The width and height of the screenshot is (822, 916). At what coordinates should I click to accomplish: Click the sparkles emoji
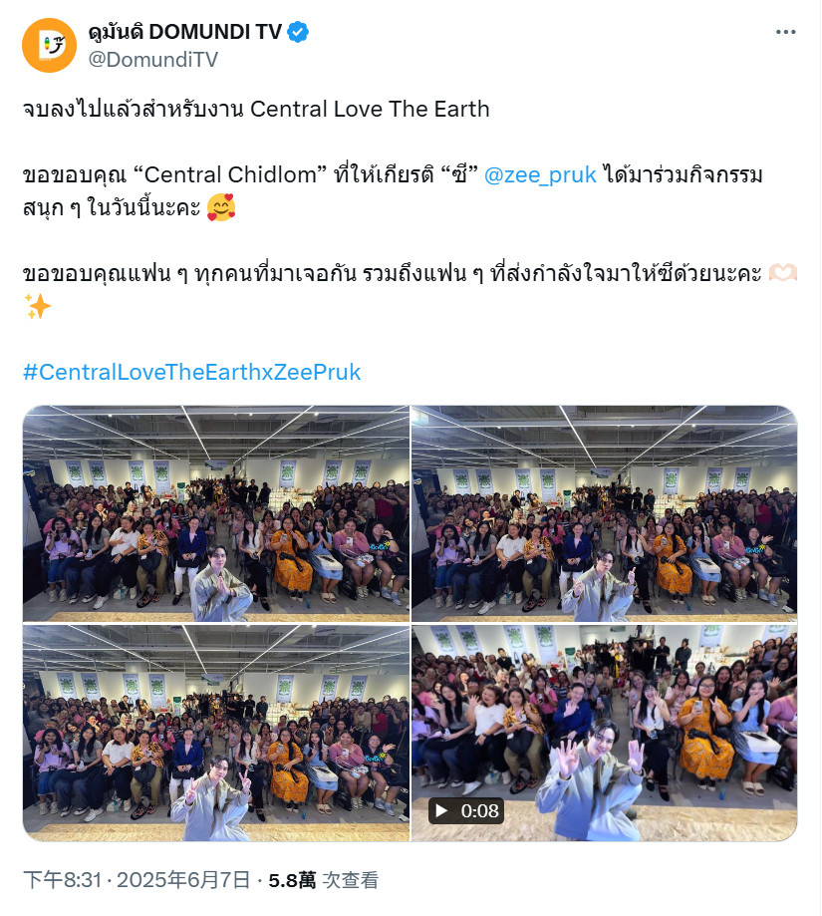tap(38, 306)
